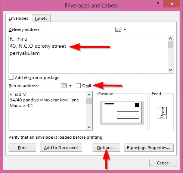Expand delivery address book dropdown arrow

tap(125, 29)
